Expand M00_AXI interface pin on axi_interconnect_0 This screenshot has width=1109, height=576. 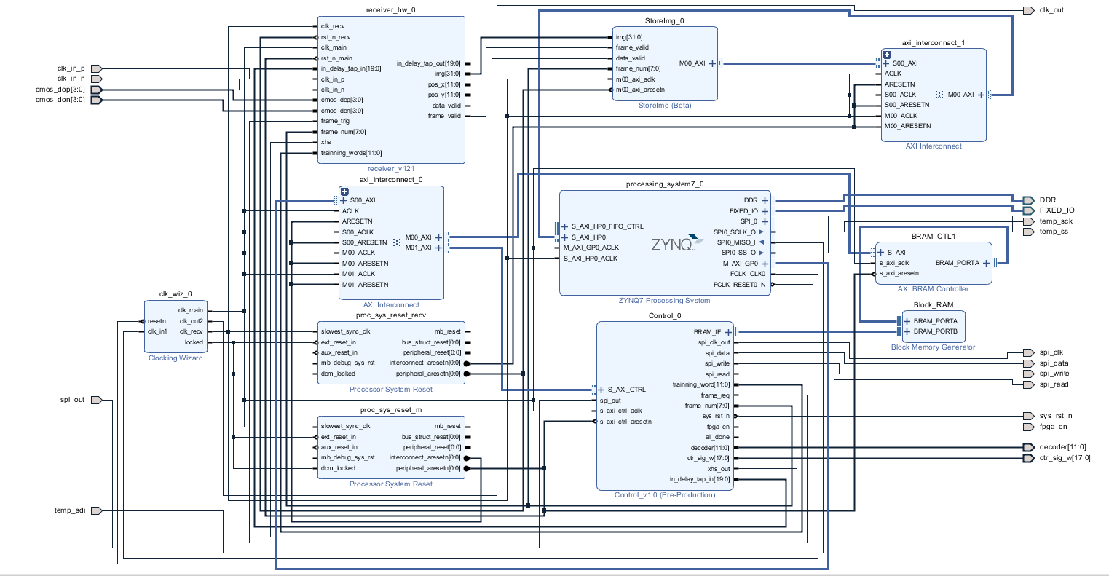click(438, 237)
